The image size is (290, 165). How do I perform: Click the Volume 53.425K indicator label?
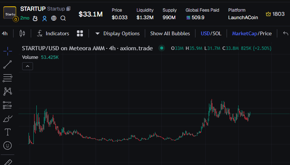click(40, 57)
